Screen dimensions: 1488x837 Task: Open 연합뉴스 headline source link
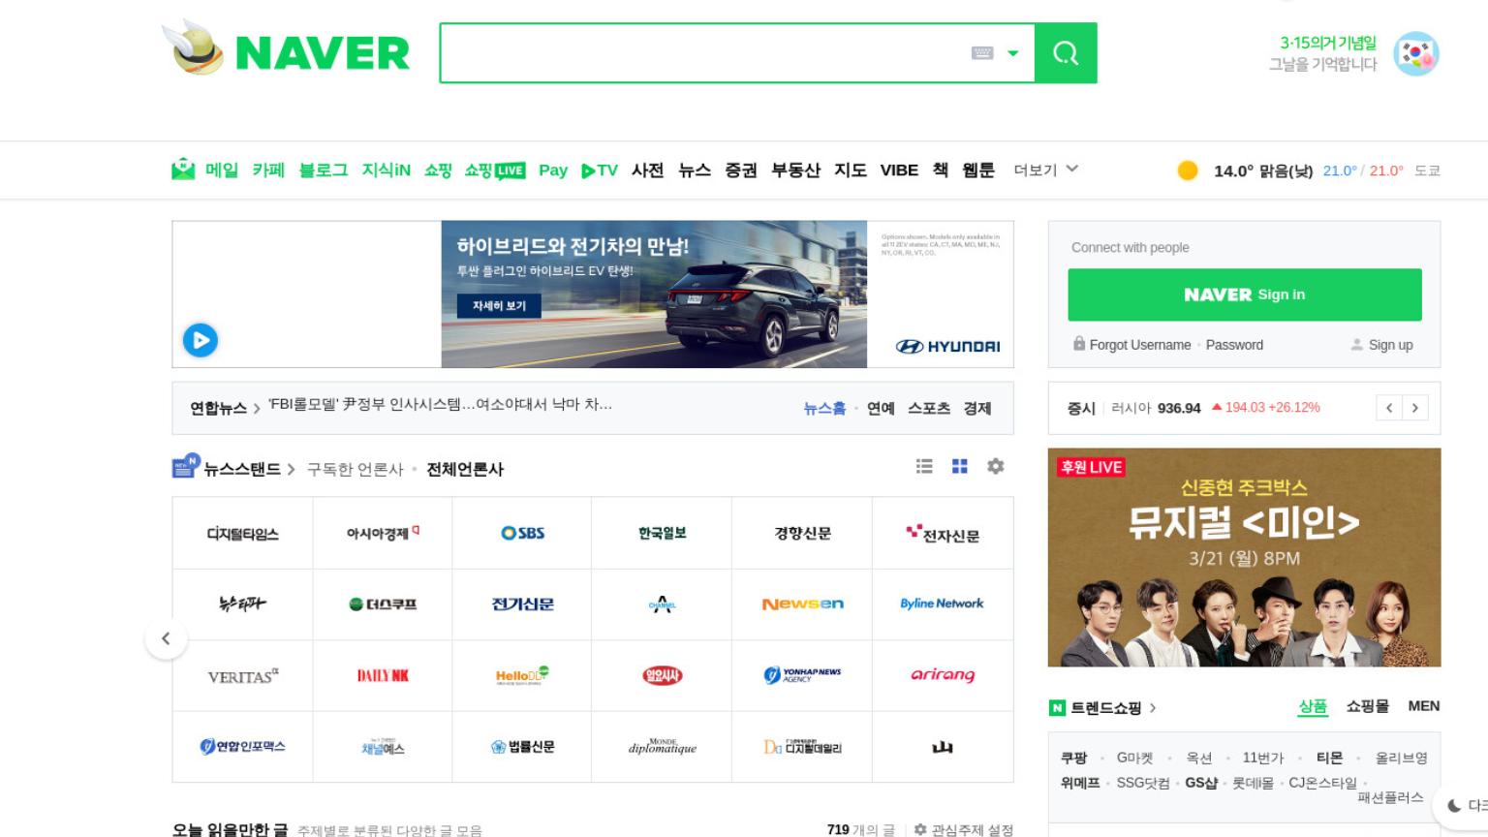[218, 409]
